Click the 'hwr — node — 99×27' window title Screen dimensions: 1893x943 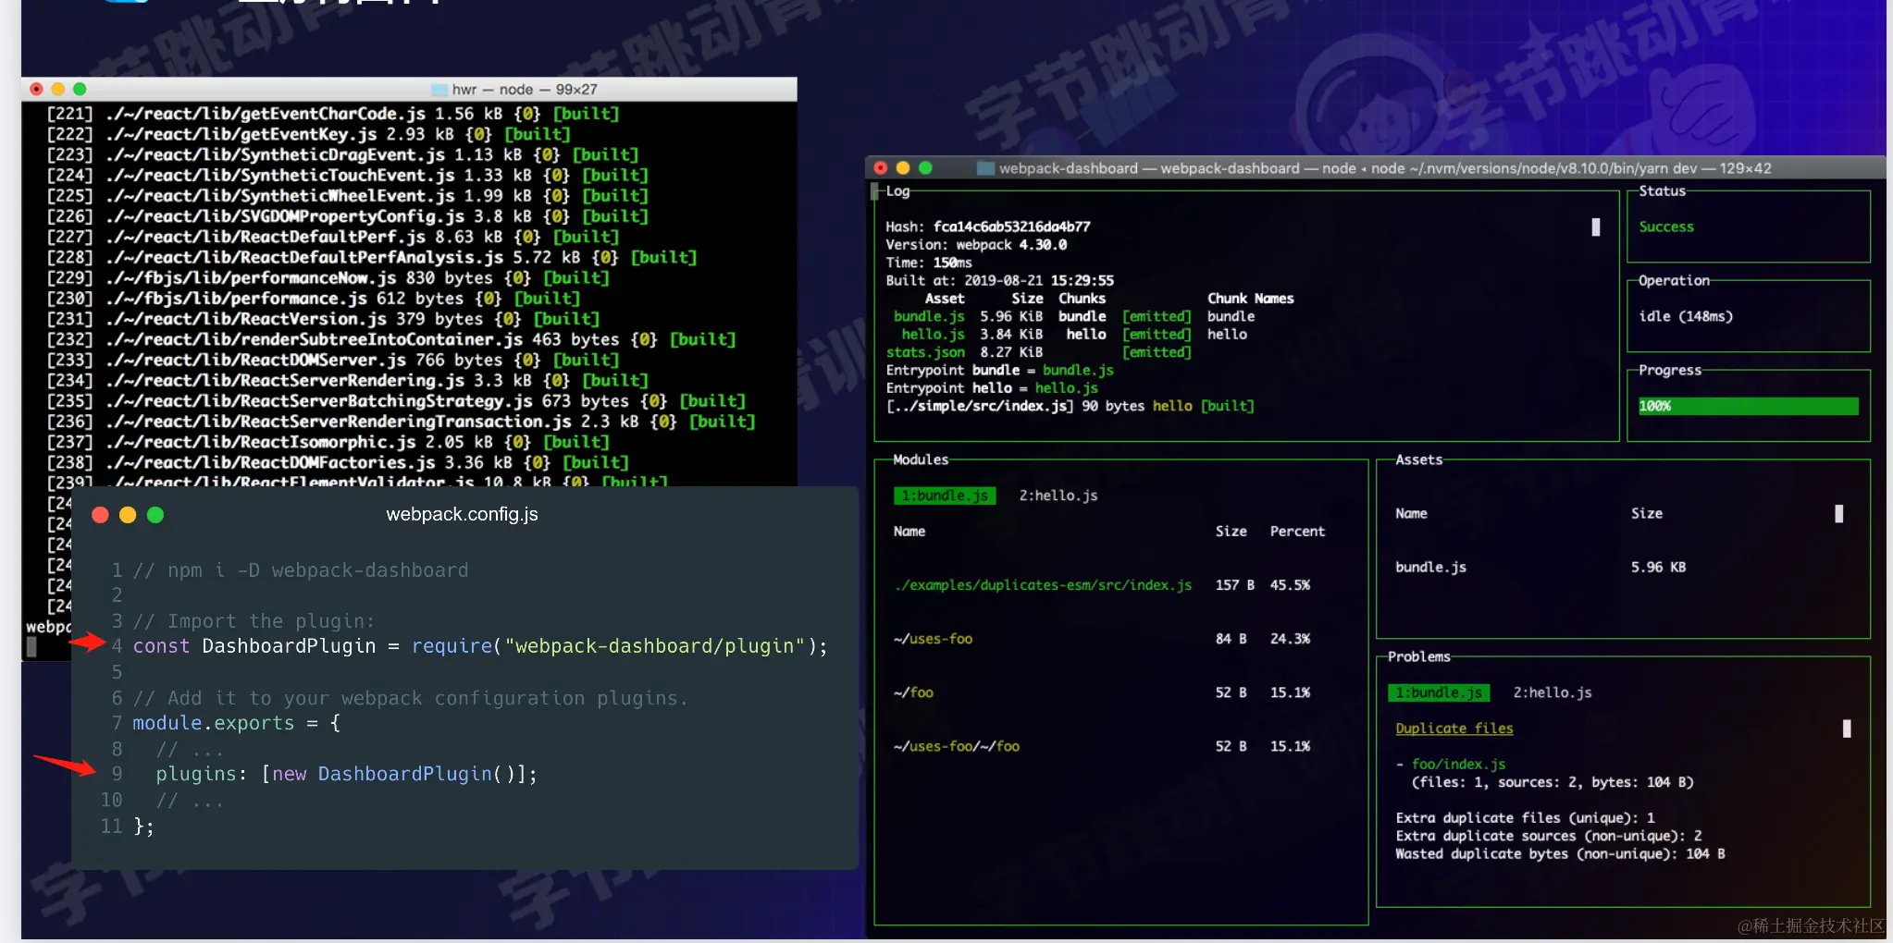click(525, 90)
